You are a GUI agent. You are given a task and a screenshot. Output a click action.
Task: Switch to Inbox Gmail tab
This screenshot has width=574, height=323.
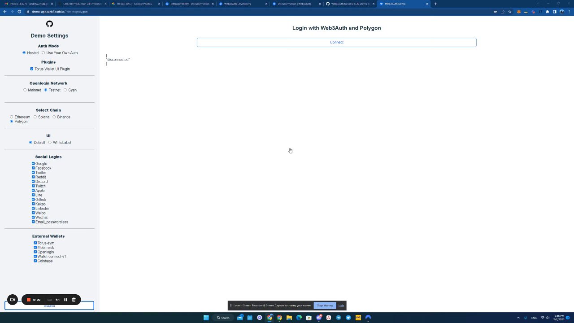coord(28,4)
